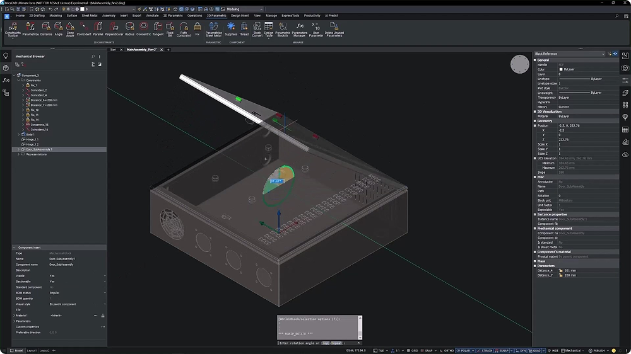This screenshot has height=354, width=631.
Task: Search in the Mechanical Browser panel
Action: pyautogui.click(x=93, y=56)
